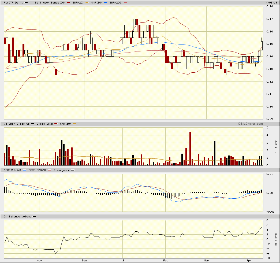This screenshot has width=280, height=263.
Task: Click the SMA(34) legend label
Action: [x=96, y=2]
